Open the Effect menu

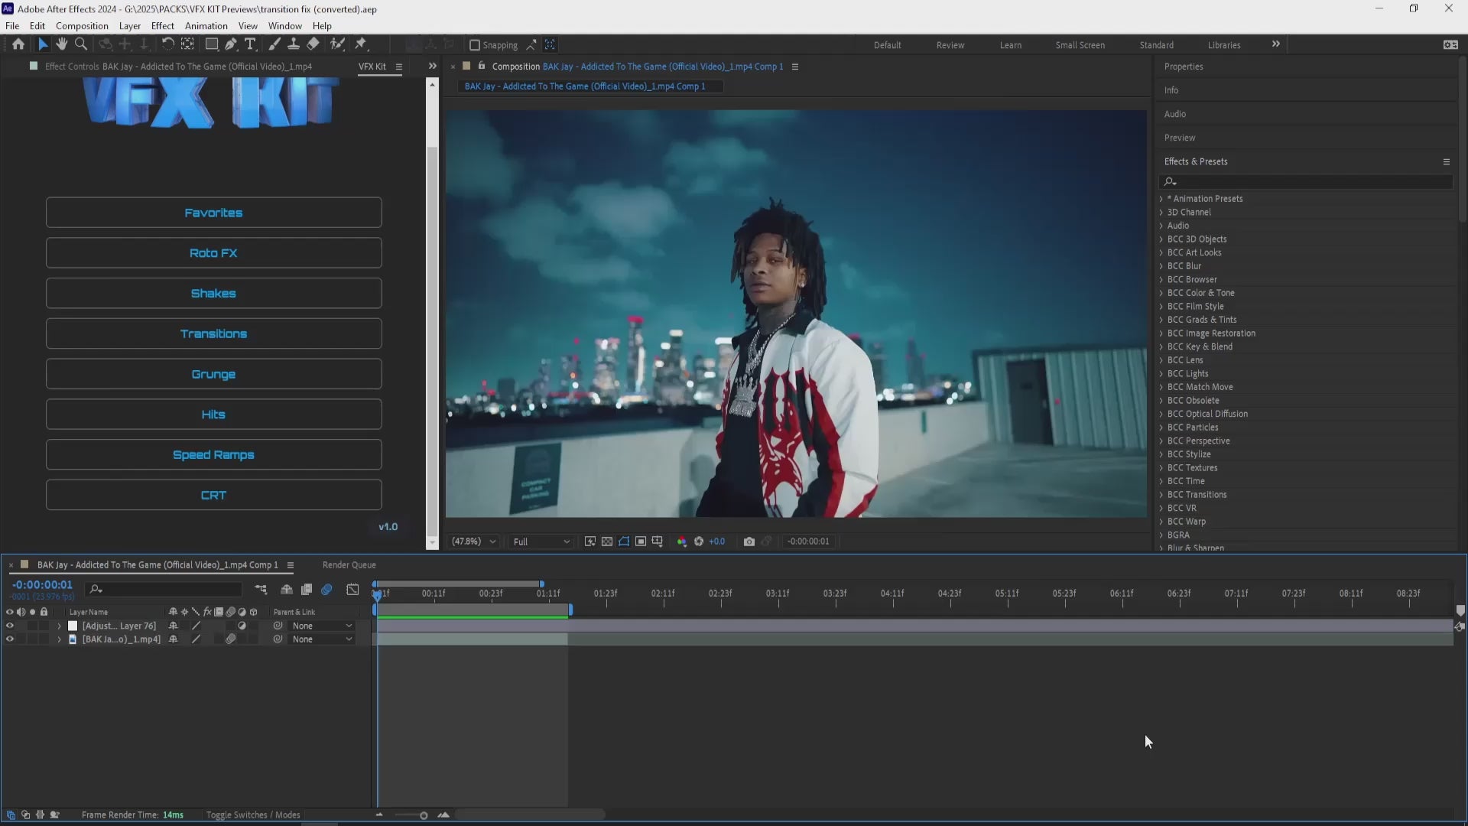[162, 25]
